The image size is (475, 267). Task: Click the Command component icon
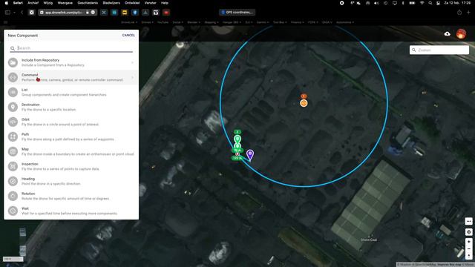click(x=13, y=77)
